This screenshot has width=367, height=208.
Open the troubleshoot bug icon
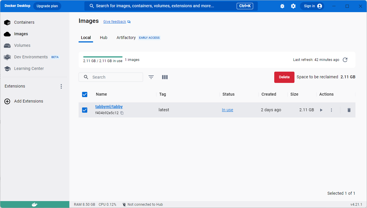click(x=282, y=6)
